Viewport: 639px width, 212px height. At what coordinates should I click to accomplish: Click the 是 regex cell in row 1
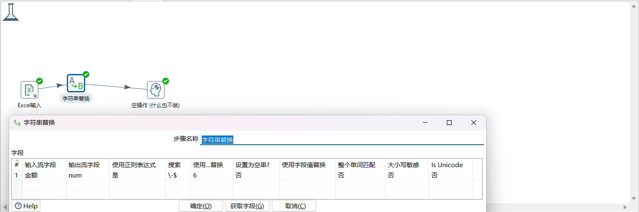[138, 175]
